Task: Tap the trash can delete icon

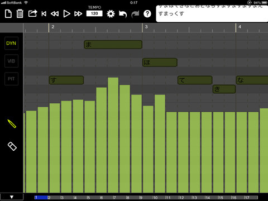Action: click(x=20, y=14)
